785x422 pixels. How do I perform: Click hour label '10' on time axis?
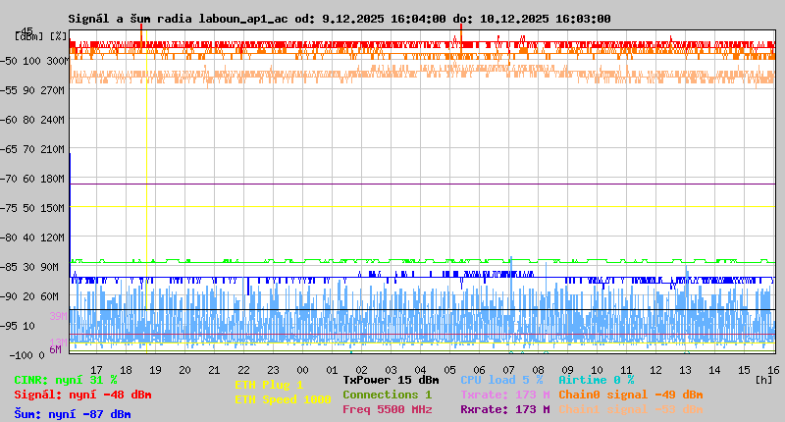597,370
